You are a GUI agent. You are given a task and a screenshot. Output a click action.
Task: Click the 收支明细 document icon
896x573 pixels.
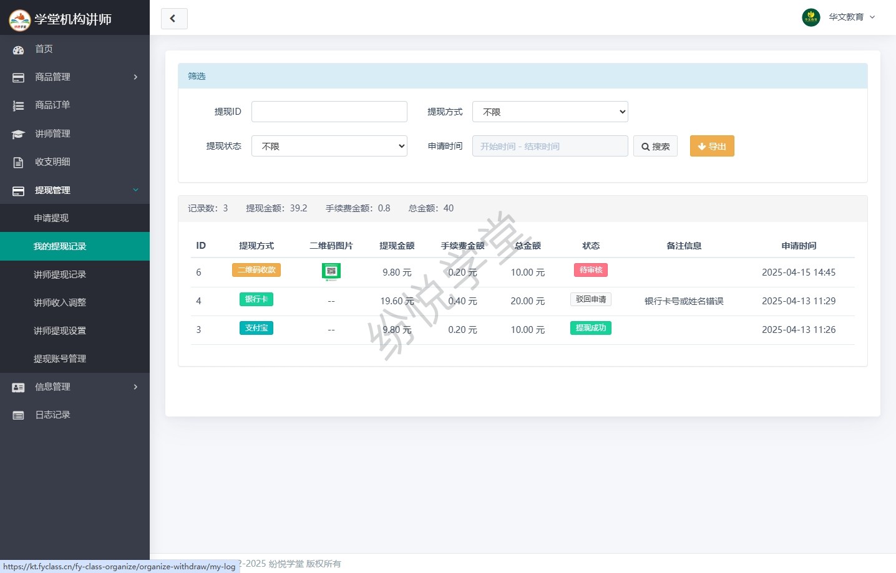[18, 162]
